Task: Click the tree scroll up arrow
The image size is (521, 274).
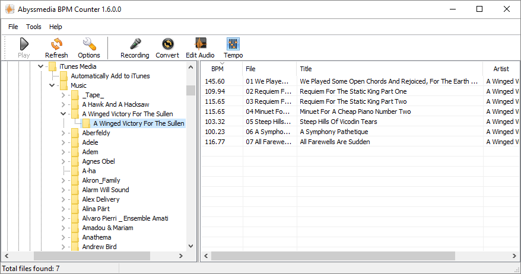Action: 190,67
